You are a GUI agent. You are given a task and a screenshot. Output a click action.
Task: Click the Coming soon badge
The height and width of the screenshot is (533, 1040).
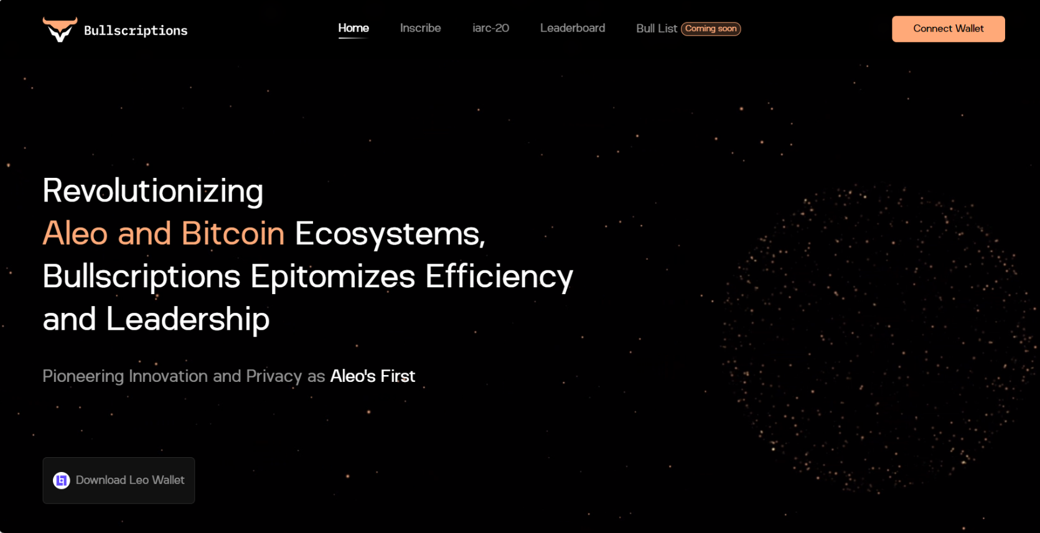tap(711, 29)
